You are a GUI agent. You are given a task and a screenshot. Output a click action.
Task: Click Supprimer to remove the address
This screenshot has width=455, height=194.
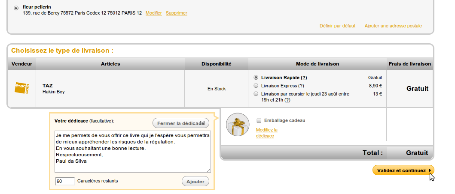coord(176,13)
